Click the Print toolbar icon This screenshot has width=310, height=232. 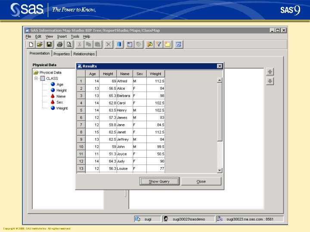(59, 44)
